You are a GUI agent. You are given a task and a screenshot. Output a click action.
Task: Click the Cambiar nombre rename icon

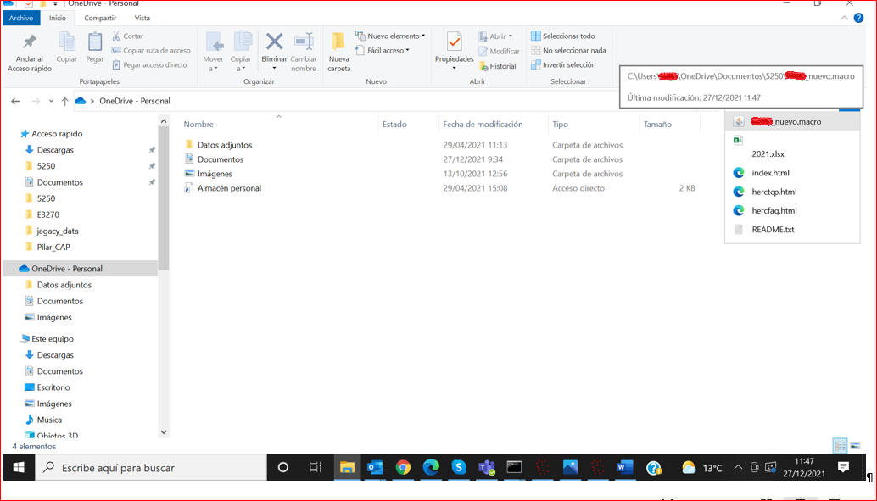click(x=304, y=42)
